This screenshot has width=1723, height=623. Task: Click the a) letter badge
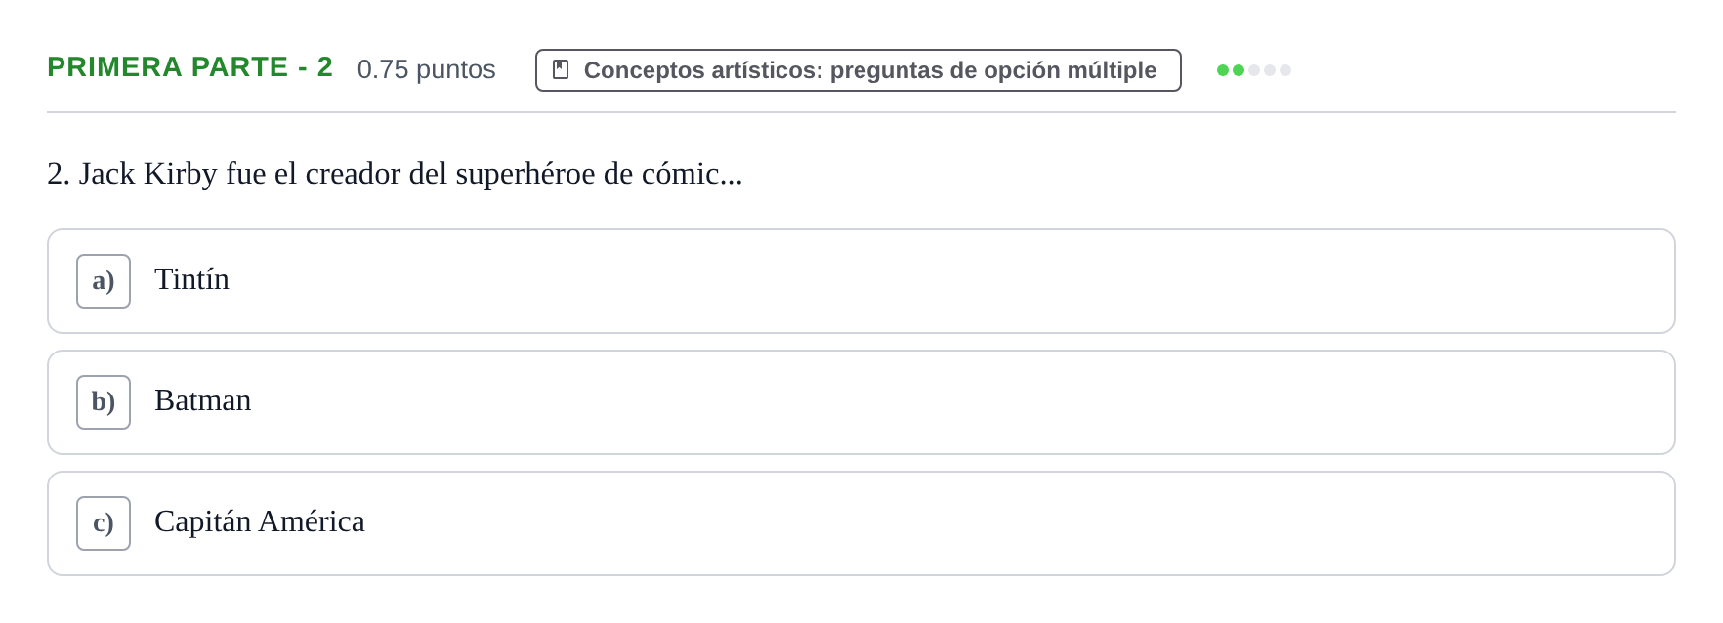(x=104, y=281)
